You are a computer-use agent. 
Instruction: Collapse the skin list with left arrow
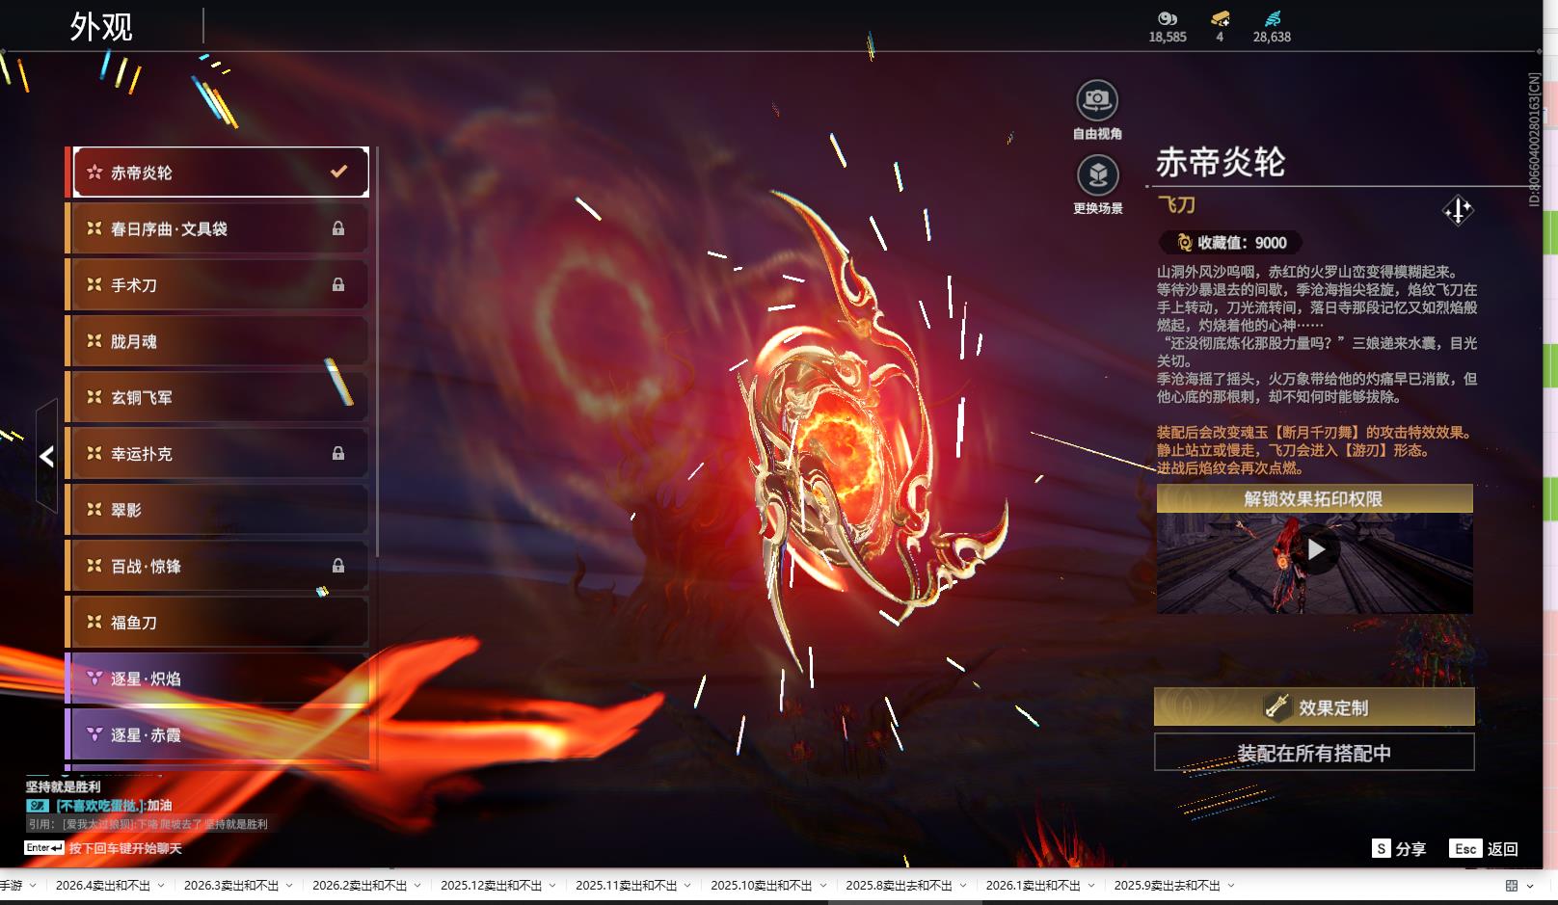coord(46,456)
